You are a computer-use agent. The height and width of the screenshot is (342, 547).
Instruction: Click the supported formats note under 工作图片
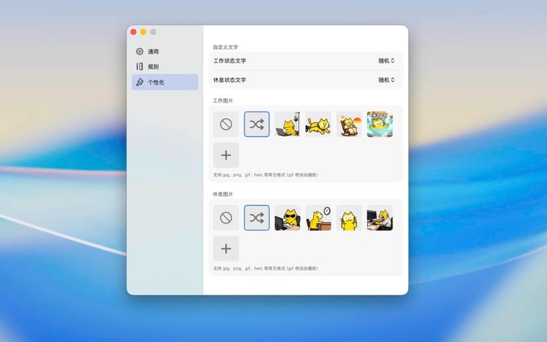[265, 175]
